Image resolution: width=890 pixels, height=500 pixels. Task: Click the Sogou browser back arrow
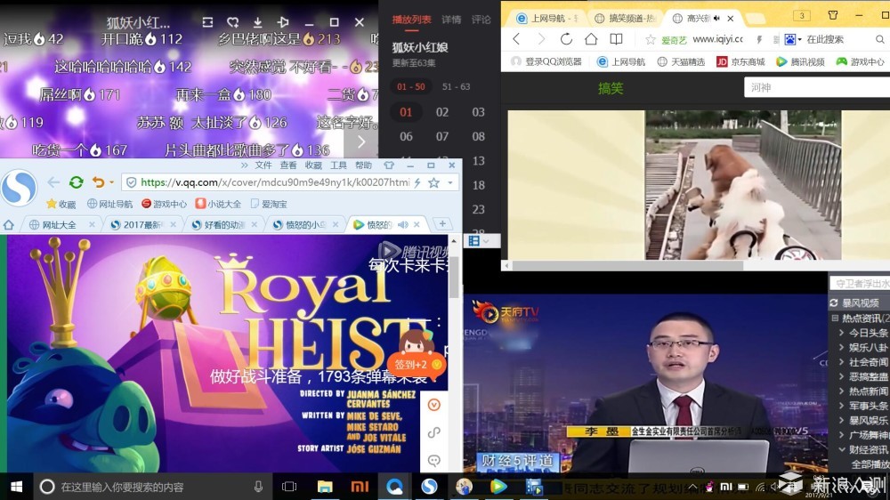tap(54, 182)
